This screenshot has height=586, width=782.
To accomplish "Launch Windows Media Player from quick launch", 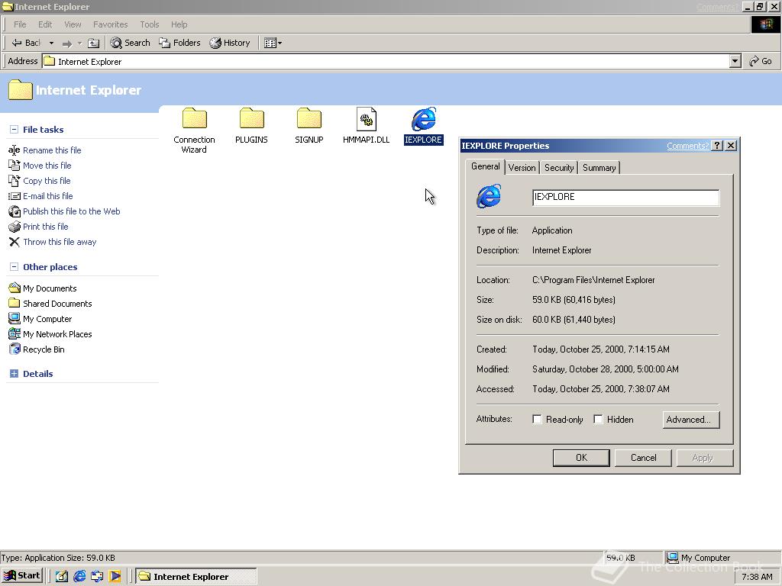I will pos(115,577).
